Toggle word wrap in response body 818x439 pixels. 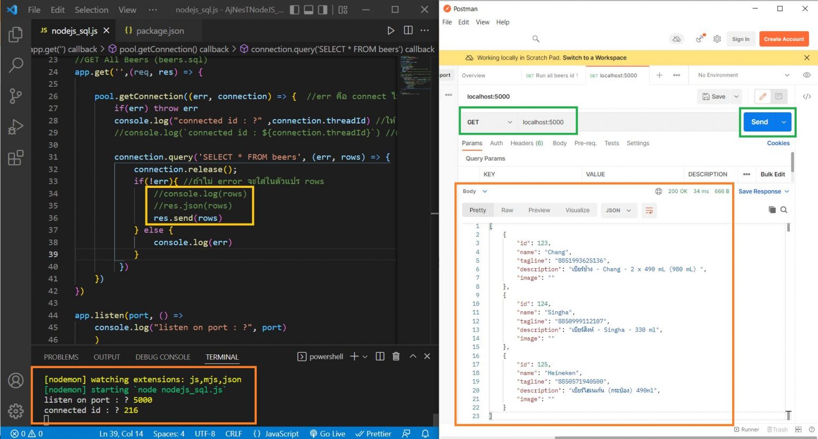(649, 211)
